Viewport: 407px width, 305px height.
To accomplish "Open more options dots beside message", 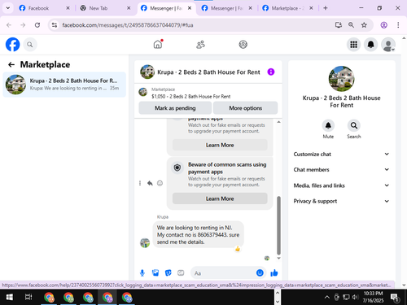I will tap(140, 183).
